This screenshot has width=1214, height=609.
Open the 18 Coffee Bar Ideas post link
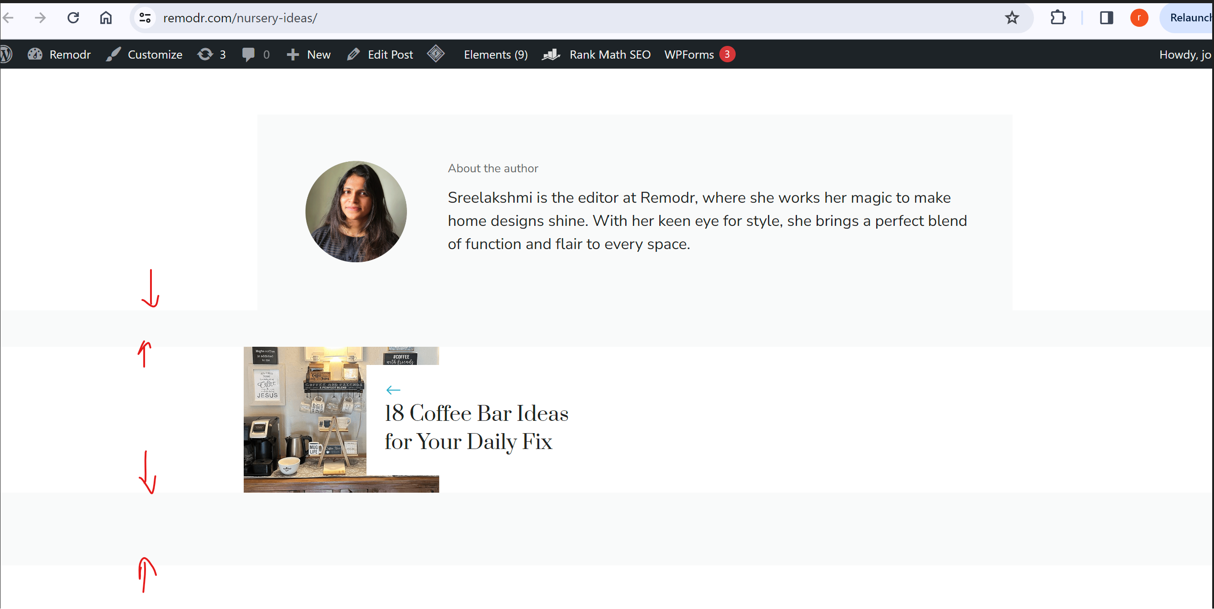point(476,427)
